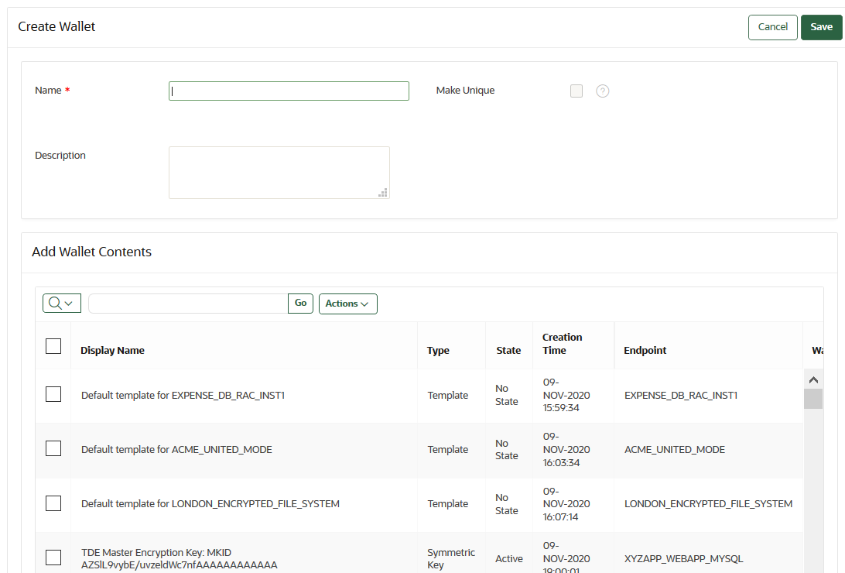Screen dimensions: 845x573
Task: Expand the search column selector chevron
Action: pyautogui.click(x=69, y=303)
